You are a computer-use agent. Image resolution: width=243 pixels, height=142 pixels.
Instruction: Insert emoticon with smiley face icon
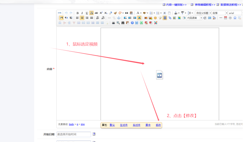[155, 18]
